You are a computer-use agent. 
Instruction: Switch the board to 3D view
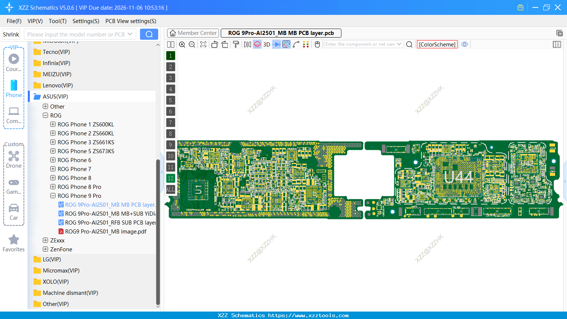(267, 44)
